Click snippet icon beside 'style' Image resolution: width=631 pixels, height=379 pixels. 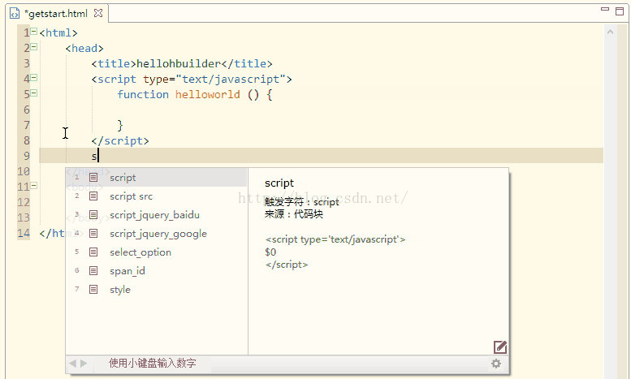tap(93, 289)
